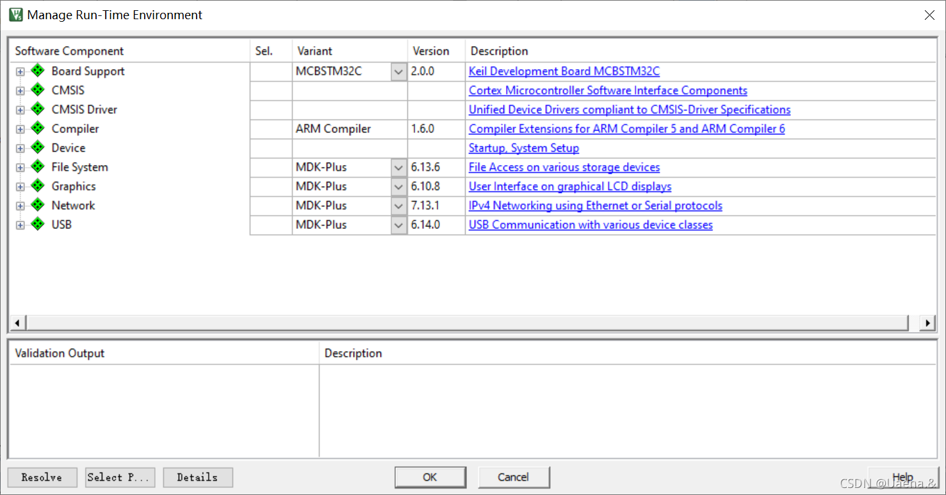
Task: Click the green diamond icon beside Board Support
Action: [x=38, y=71]
